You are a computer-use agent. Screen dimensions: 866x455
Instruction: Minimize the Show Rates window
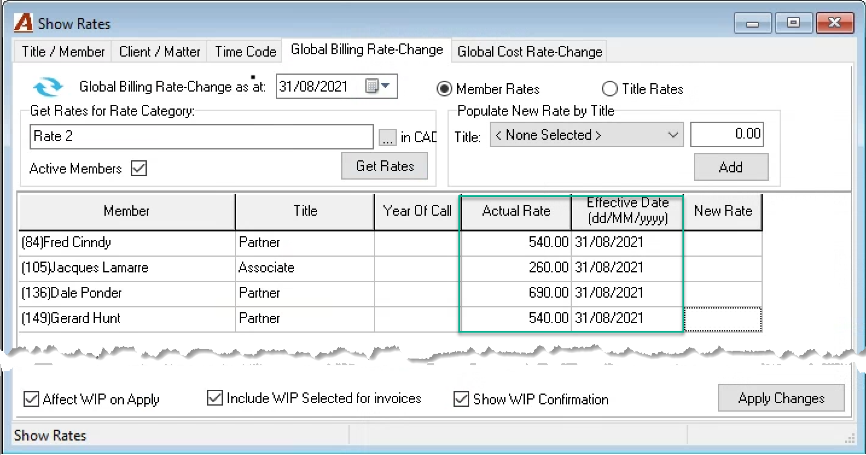click(x=752, y=24)
